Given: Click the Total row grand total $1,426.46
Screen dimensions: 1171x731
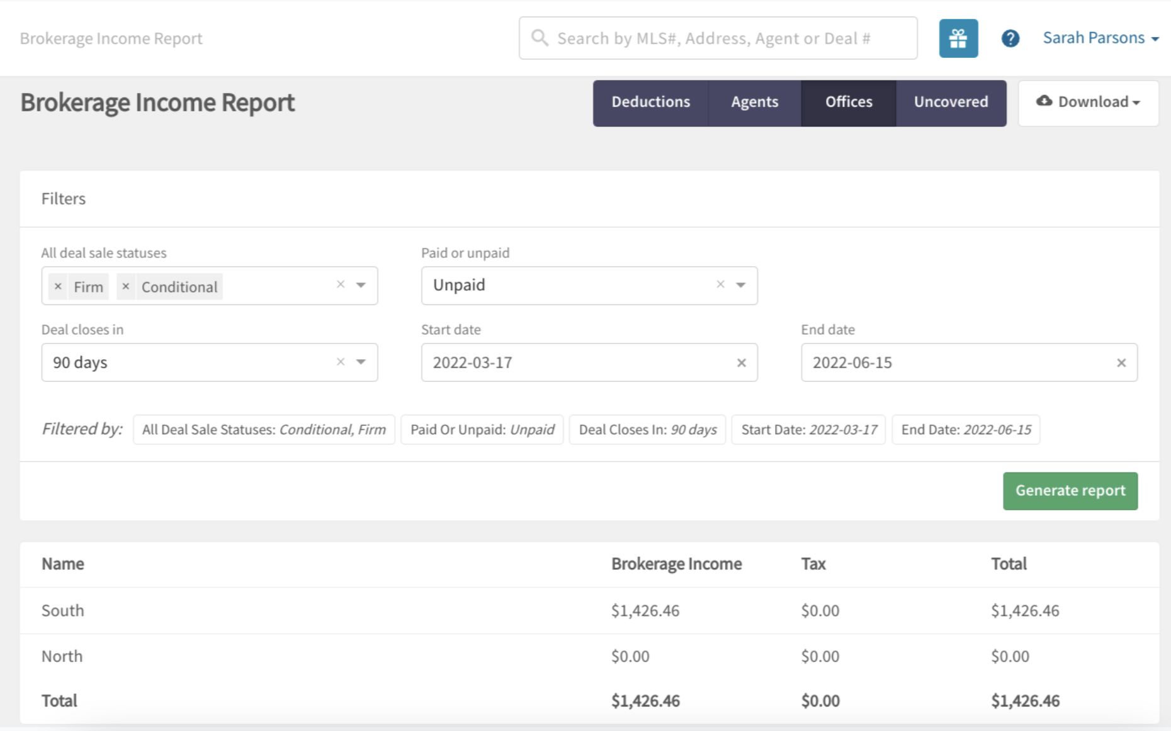Looking at the screenshot, I should pos(1026,701).
